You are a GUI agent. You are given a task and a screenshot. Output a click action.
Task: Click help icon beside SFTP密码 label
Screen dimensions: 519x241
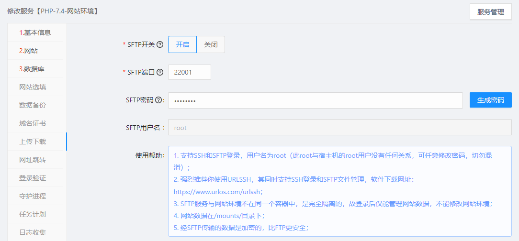pyautogui.click(x=158, y=100)
